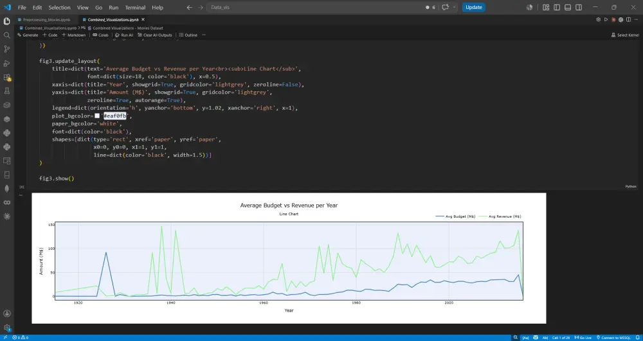Open the Testing flask view

[6, 91]
